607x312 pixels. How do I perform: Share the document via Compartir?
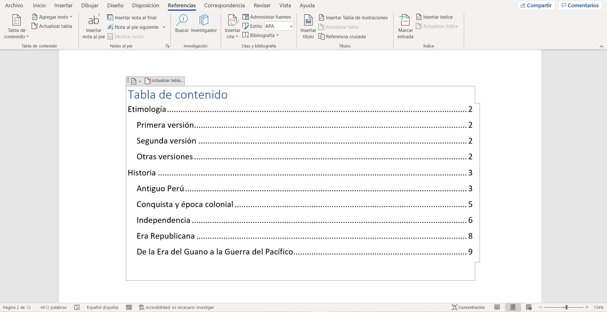tap(536, 5)
